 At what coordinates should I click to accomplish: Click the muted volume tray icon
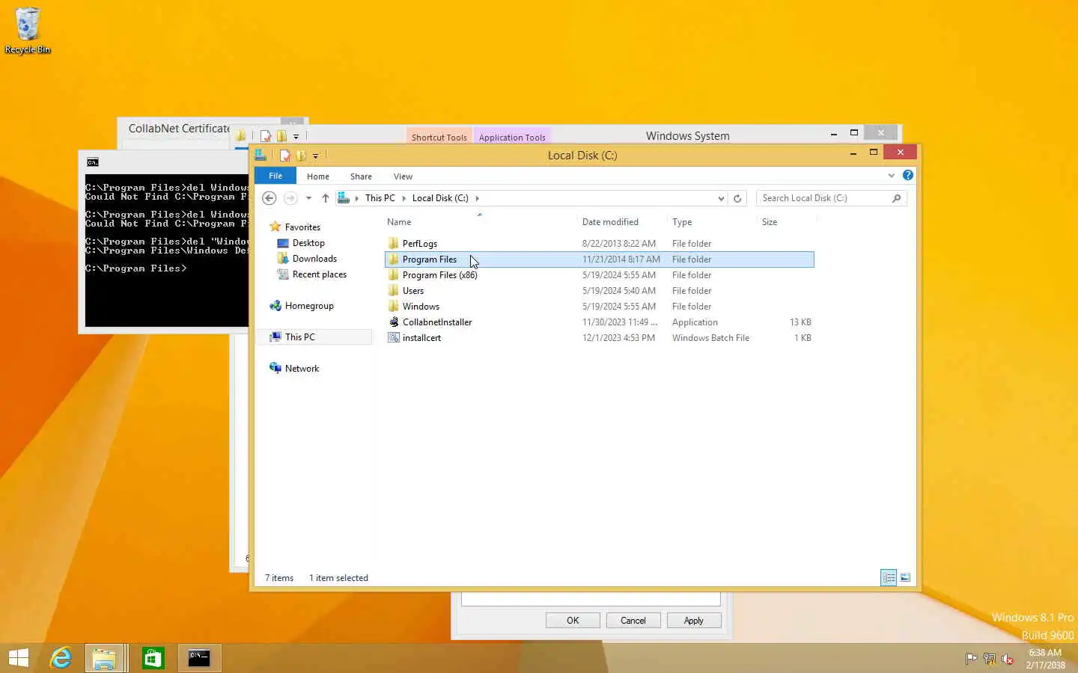(1008, 659)
